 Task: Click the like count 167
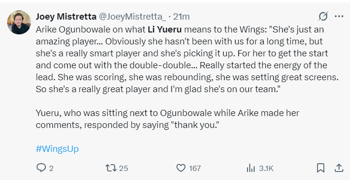[195, 169]
